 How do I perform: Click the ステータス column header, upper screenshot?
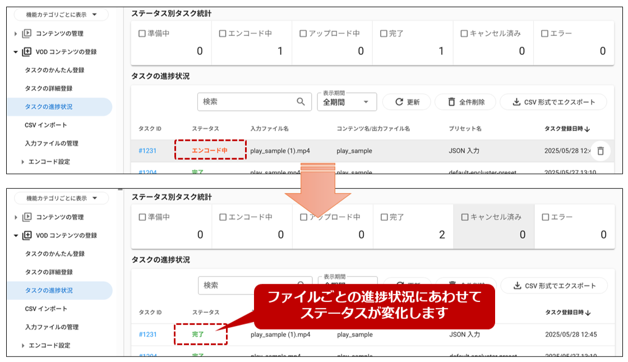[205, 129]
